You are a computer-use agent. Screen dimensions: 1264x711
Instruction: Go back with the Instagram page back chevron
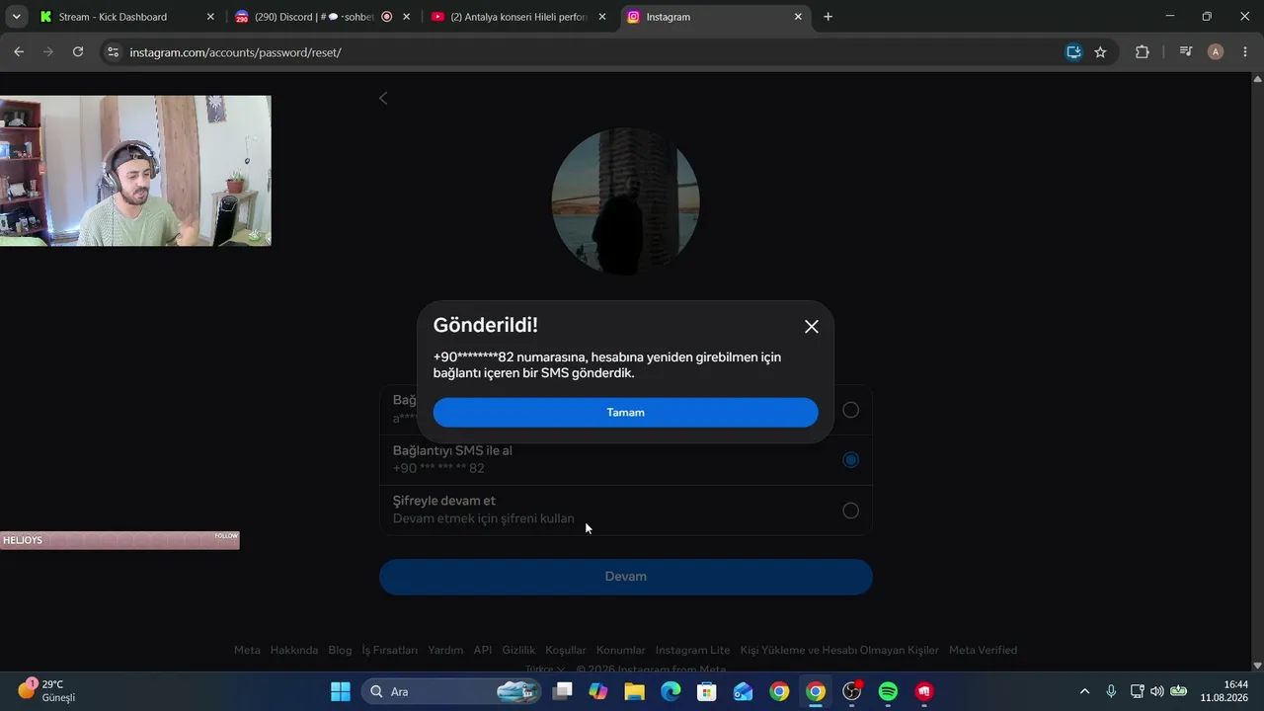[383, 98]
